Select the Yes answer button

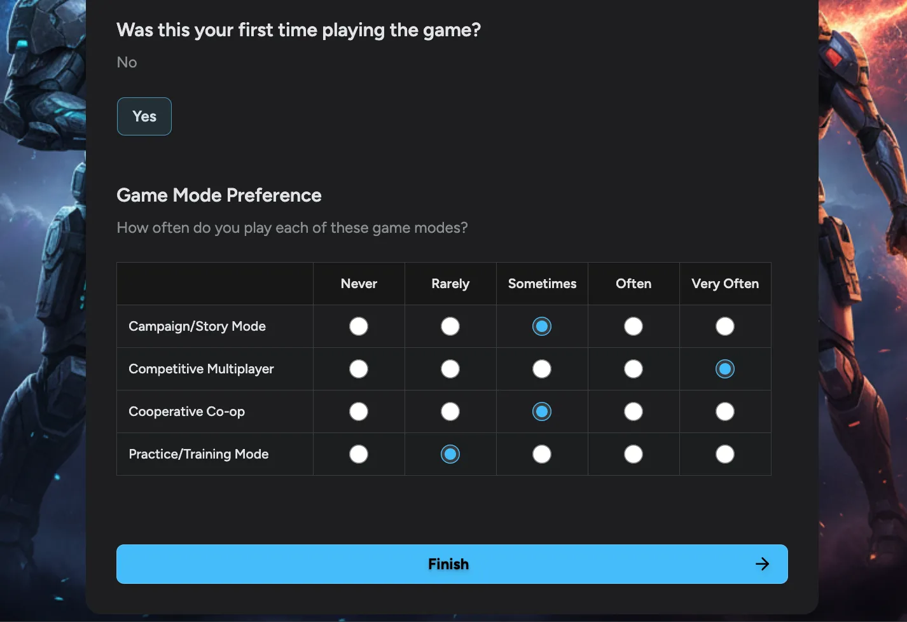pyautogui.click(x=144, y=116)
